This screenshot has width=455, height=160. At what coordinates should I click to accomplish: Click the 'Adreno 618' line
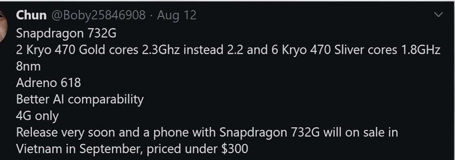point(49,83)
